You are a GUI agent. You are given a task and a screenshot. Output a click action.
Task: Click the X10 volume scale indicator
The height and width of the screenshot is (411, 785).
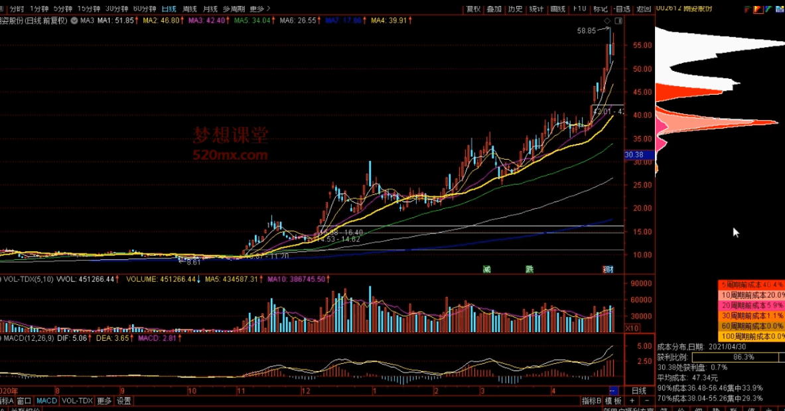click(x=633, y=328)
